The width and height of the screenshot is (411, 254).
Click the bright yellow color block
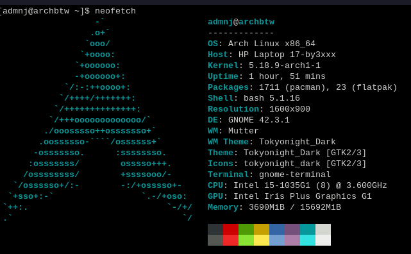tap(262, 240)
